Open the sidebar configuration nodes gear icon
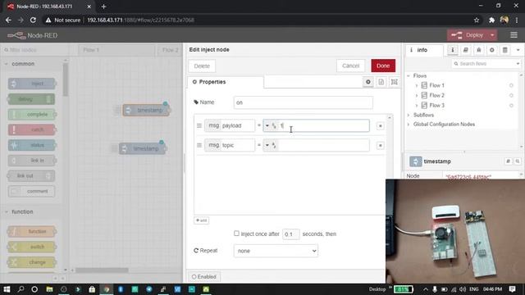Image resolution: width=525 pixels, height=295 pixels. (x=492, y=50)
